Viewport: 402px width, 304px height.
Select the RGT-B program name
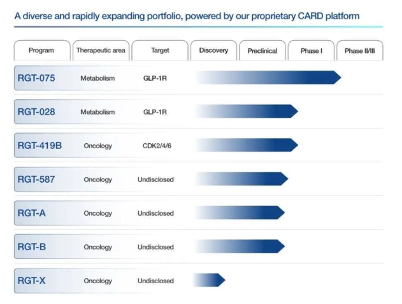tap(32, 247)
